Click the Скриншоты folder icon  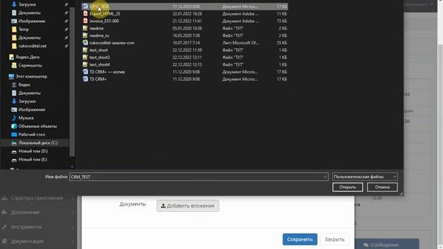click(x=14, y=65)
